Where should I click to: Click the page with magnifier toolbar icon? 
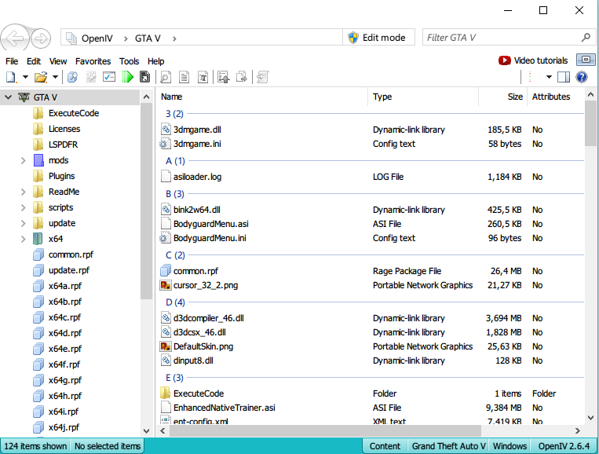(x=166, y=77)
